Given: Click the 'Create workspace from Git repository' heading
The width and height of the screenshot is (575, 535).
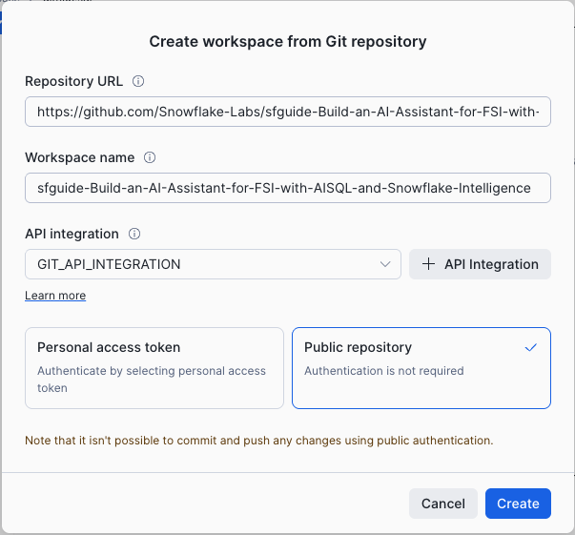Looking at the screenshot, I should [x=288, y=41].
